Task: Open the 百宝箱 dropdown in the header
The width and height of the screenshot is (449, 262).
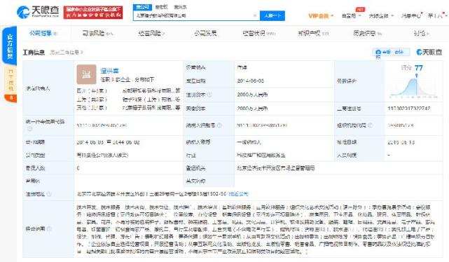Action: pyautogui.click(x=351, y=15)
